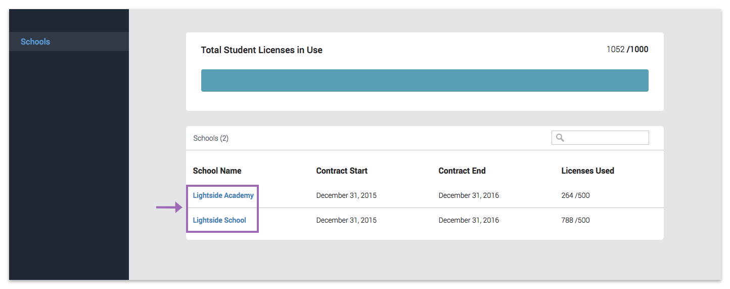
Task: Focus the schools search field
Action: (x=600, y=138)
